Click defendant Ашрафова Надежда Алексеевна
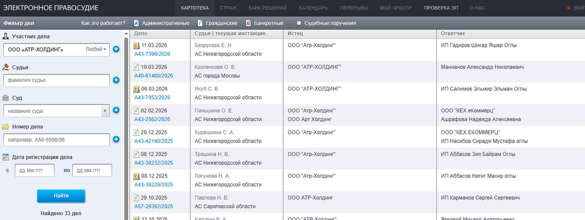The image size is (585, 220). click(x=481, y=119)
